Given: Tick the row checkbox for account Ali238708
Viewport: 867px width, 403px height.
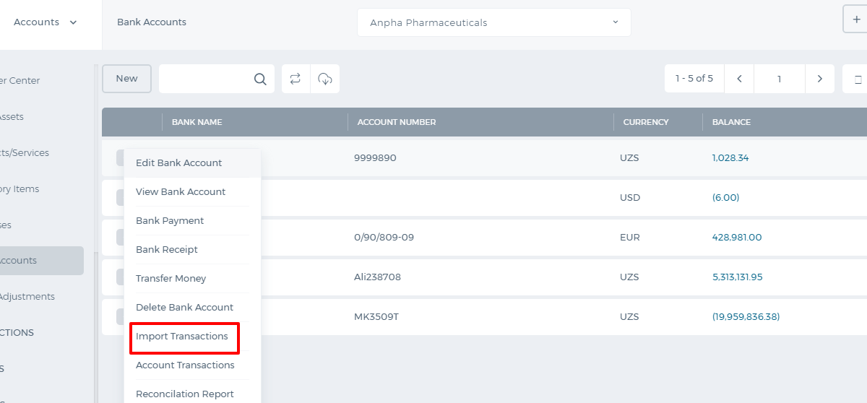Looking at the screenshot, I should click(x=120, y=277).
